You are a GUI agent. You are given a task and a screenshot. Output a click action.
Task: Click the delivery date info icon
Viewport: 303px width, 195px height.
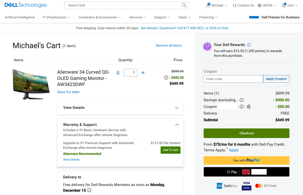pyautogui.click(x=89, y=190)
